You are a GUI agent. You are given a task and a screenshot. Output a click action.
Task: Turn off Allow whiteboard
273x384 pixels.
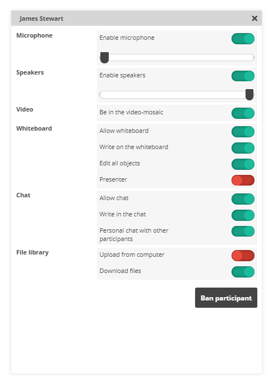pyautogui.click(x=243, y=132)
